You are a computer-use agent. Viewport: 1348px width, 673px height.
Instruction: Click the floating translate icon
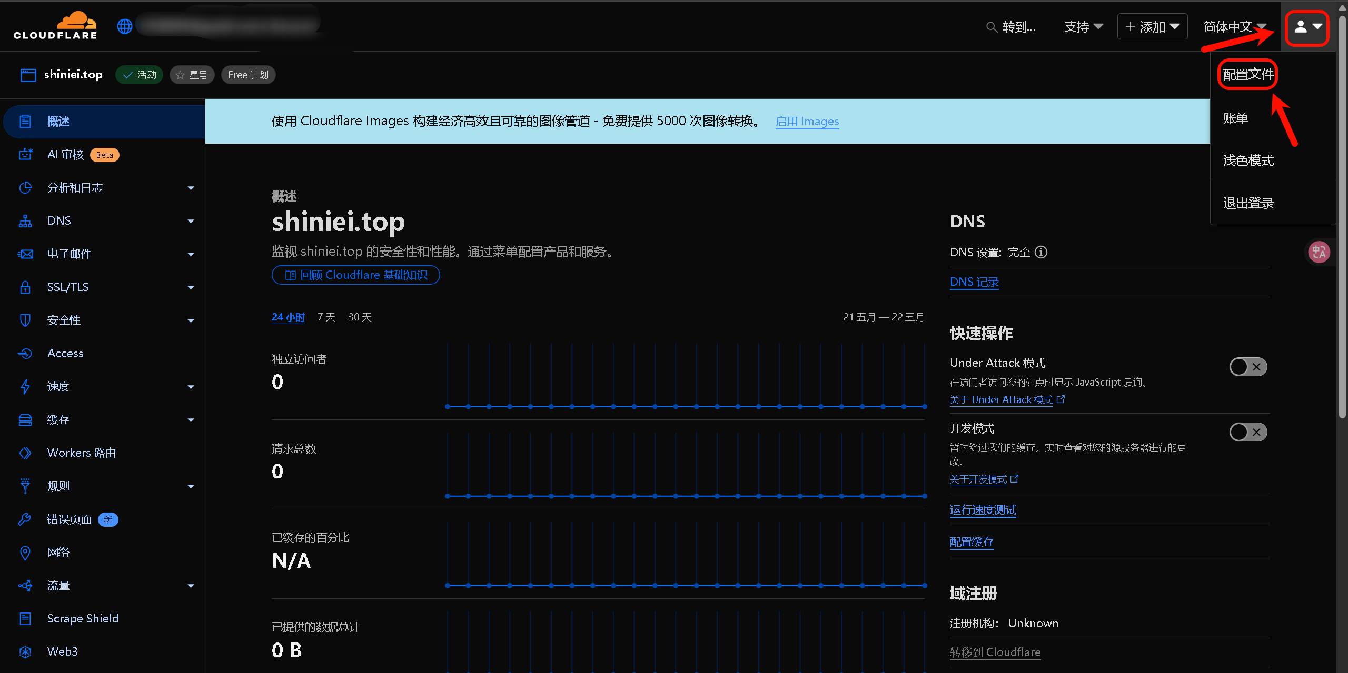click(1320, 252)
